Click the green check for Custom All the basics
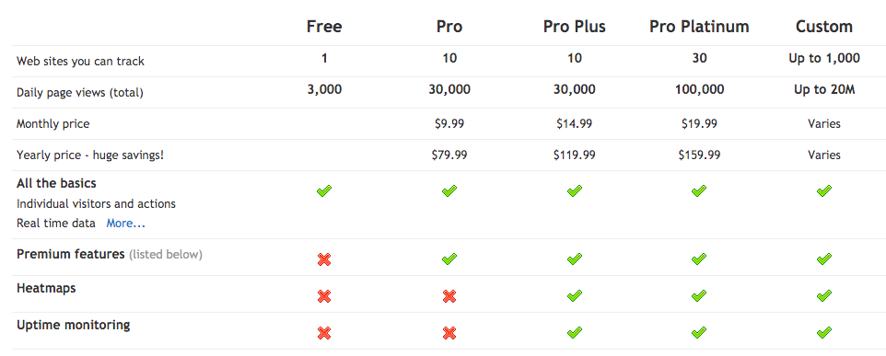Image resolution: width=886 pixels, height=356 pixels. click(x=824, y=191)
